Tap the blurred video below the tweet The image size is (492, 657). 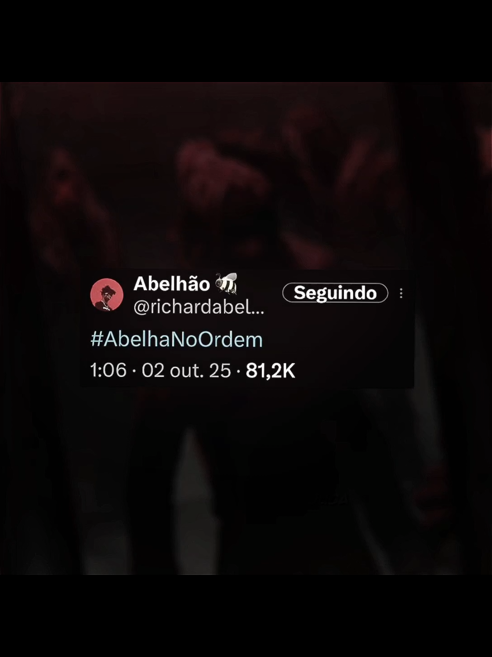click(246, 481)
